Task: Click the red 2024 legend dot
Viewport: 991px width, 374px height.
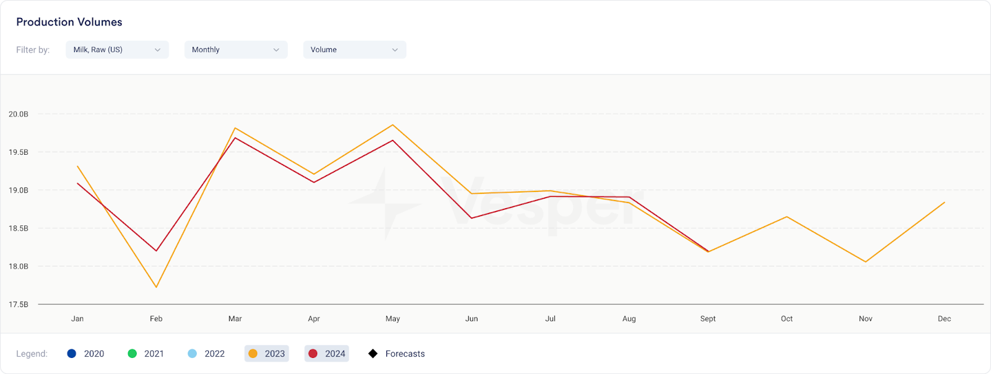Action: pos(313,354)
